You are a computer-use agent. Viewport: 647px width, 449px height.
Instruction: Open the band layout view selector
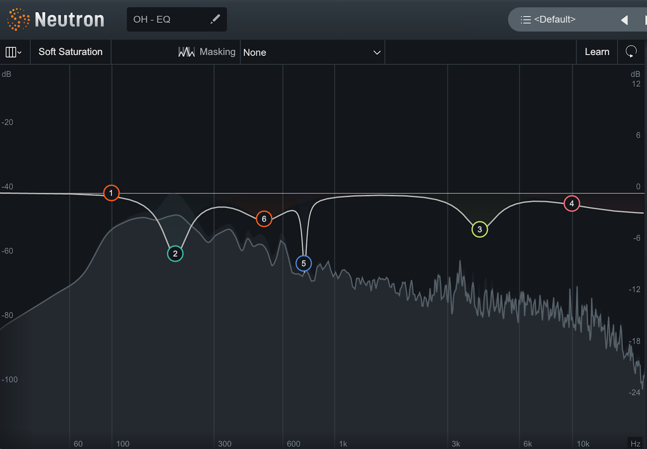[13, 52]
